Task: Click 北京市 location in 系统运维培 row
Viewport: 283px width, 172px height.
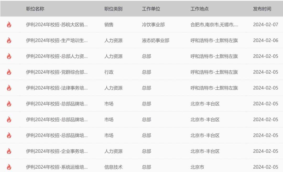Action: click(197, 167)
